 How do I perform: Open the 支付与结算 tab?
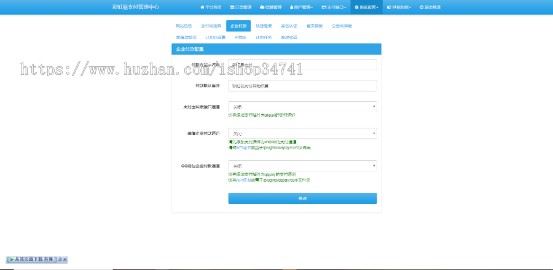click(211, 26)
